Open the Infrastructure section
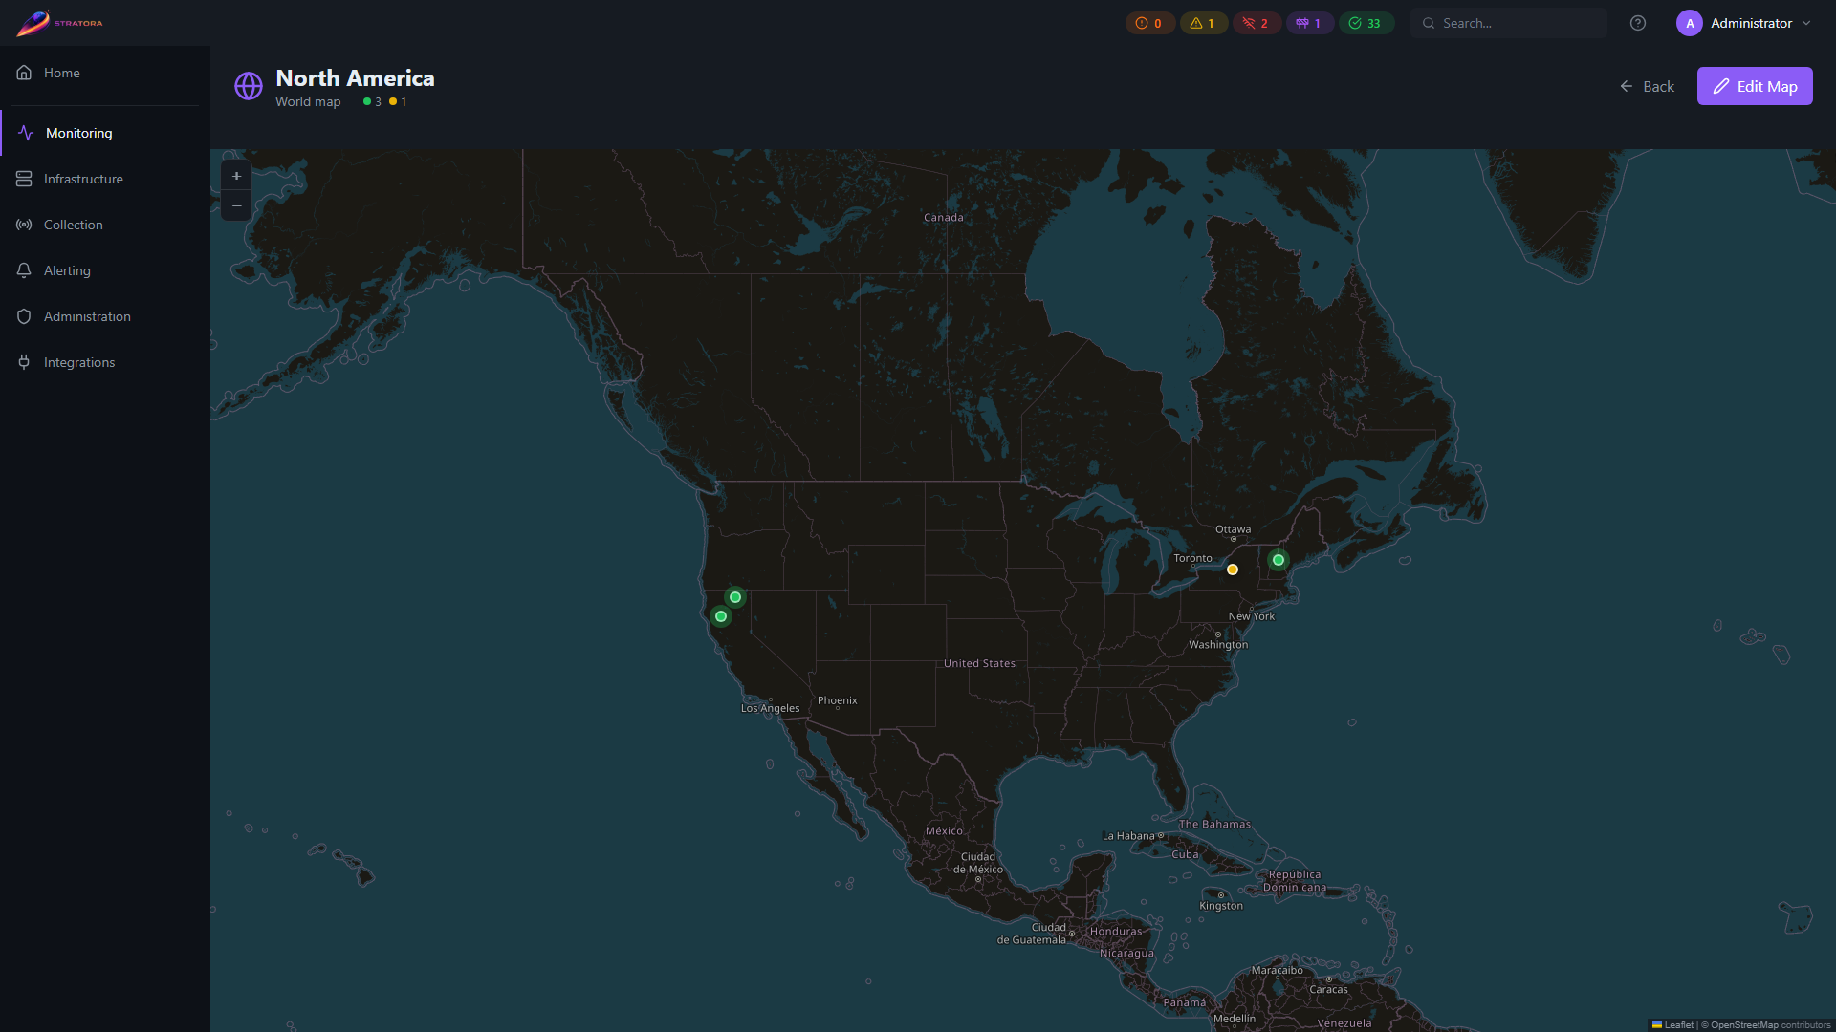Screen dimensions: 1836x1032 [105, 179]
